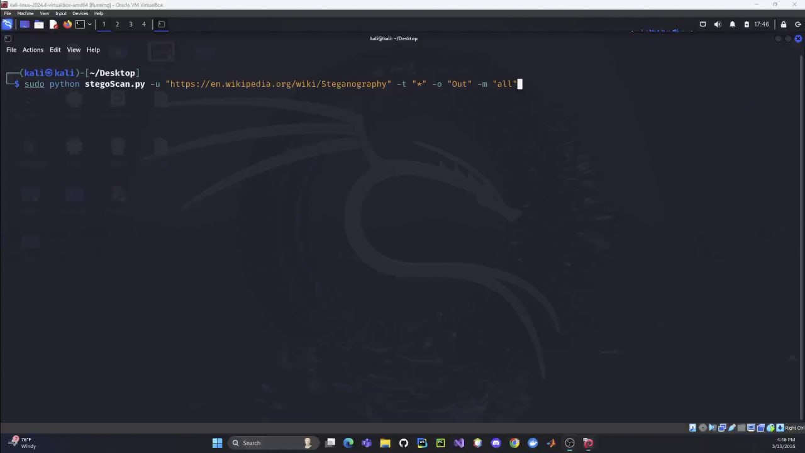This screenshot has height=453, width=805.
Task: Expand the terminal launcher dropdown arrow
Action: tap(89, 25)
